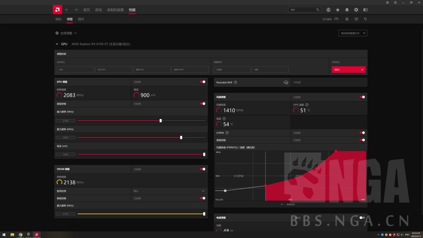423x238 pixels.
Task: Open the 显存时序 memory timing dropdown
Action: tap(203, 191)
